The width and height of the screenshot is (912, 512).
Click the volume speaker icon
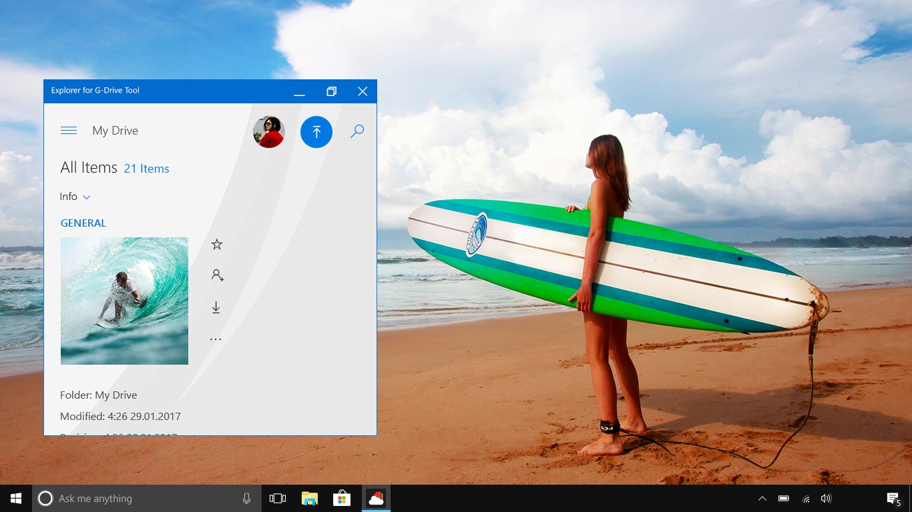click(x=827, y=498)
